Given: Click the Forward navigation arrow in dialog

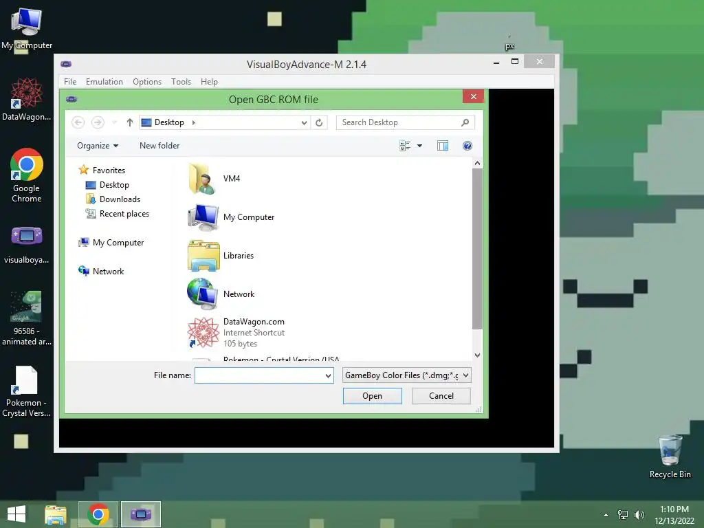Looking at the screenshot, I should (x=98, y=122).
